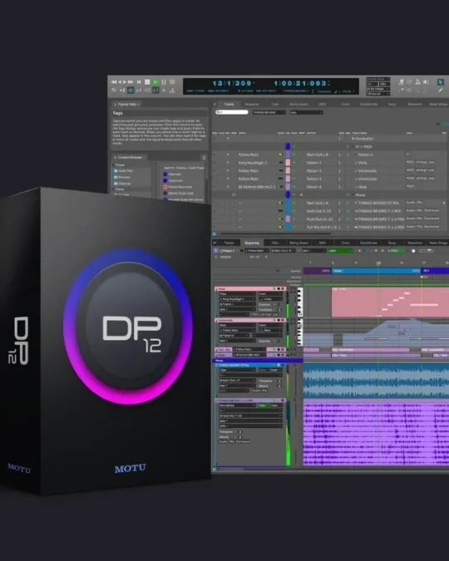The height and width of the screenshot is (561, 449).
Task: Select the THINGS BEHIND ST Mix track
Action: 379,204
